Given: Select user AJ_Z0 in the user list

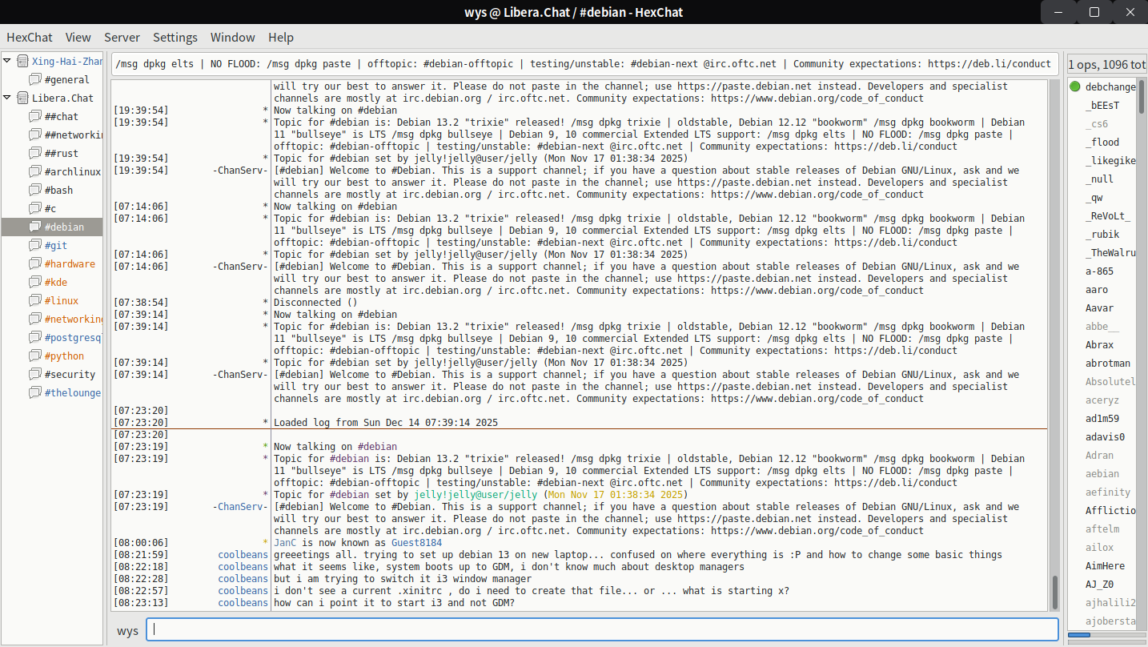Looking at the screenshot, I should coord(1099,584).
